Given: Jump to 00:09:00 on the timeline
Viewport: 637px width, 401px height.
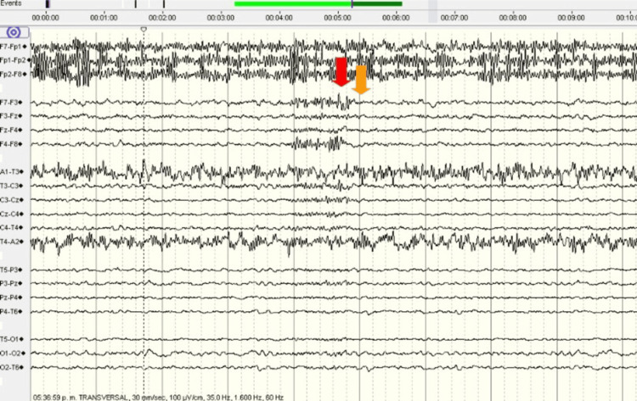Looking at the screenshot, I should (x=572, y=18).
